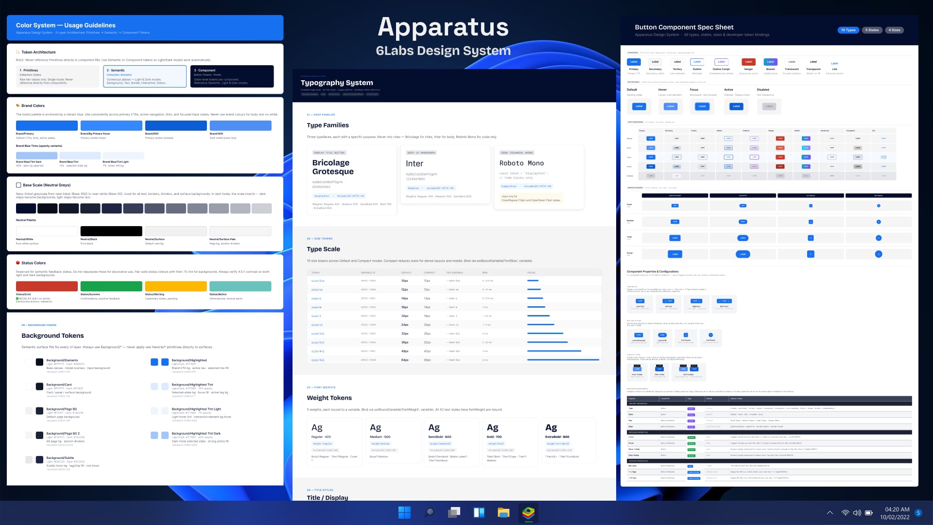The image size is (933, 525).
Task: Open the Inter font card
Action: point(445,175)
